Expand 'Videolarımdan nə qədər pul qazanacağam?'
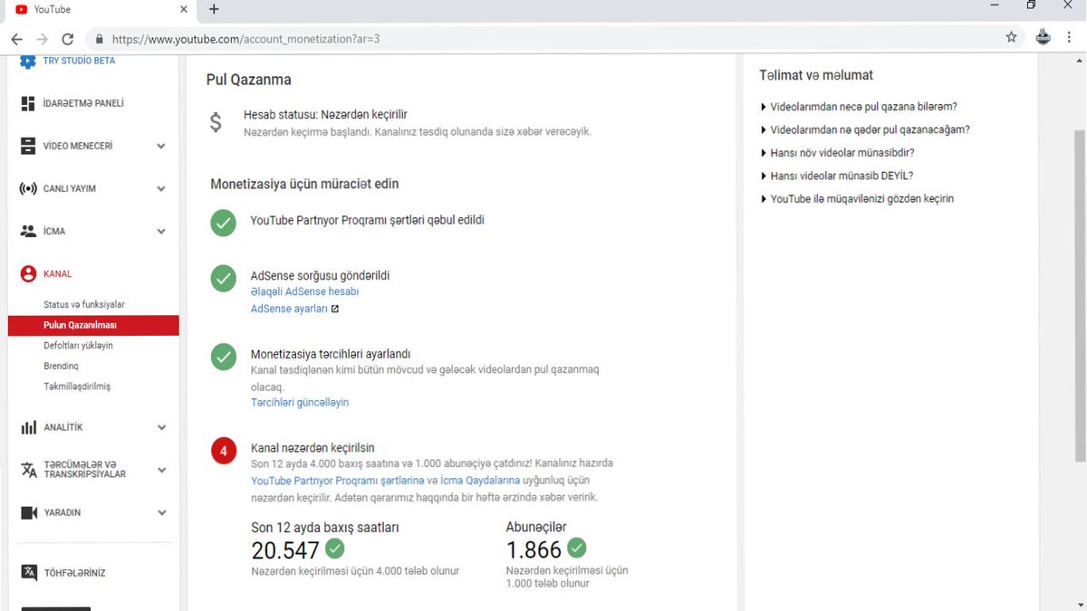 [x=866, y=129]
